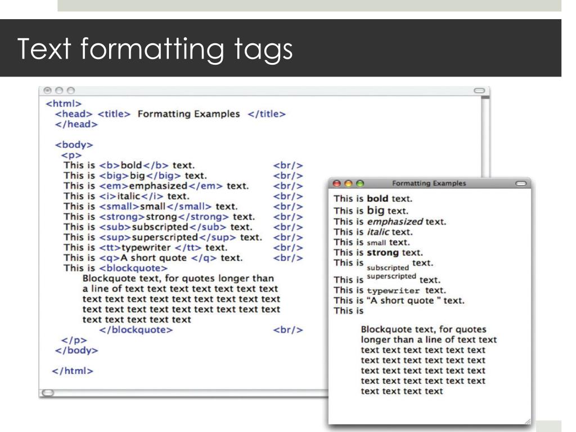Image resolution: width=576 pixels, height=432 pixels.
Task: Click 'A short quote' in rendered output
Action: click(404, 300)
